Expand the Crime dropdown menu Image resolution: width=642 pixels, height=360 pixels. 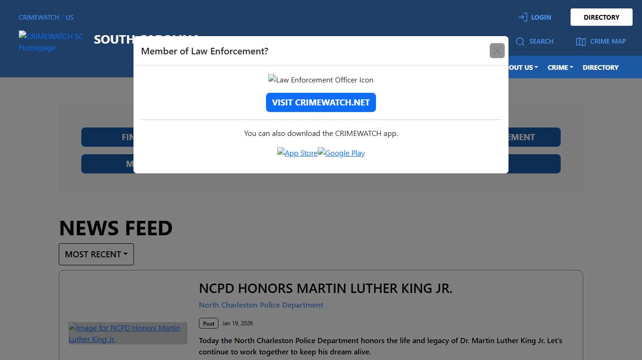(560, 67)
